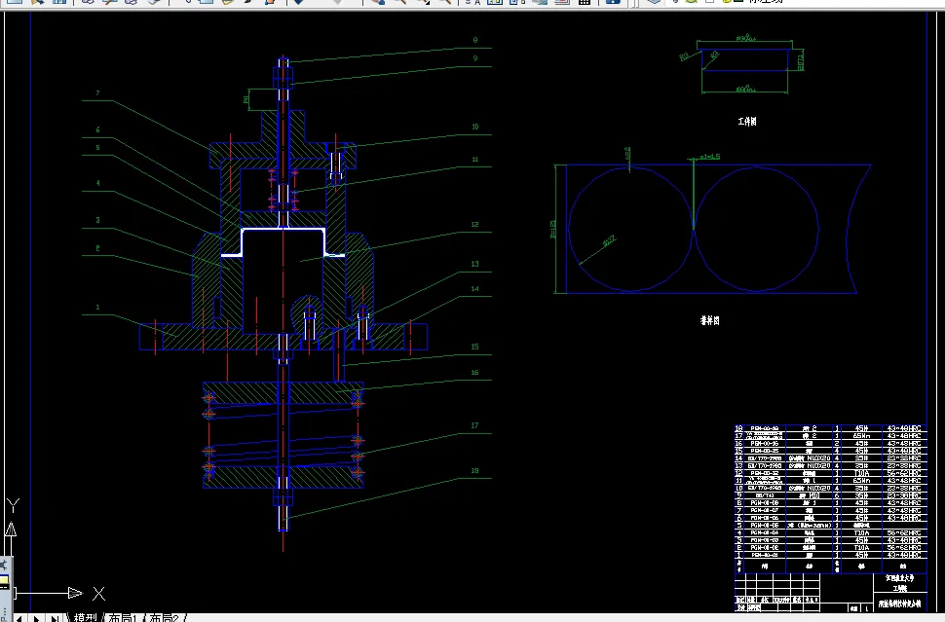Open the 布局1 layout tab
Screen dimensions: 945x622
pyautogui.click(x=123, y=618)
